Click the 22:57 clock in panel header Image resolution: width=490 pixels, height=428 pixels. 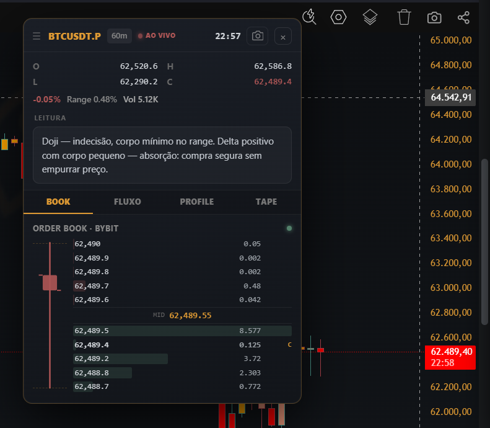click(228, 37)
